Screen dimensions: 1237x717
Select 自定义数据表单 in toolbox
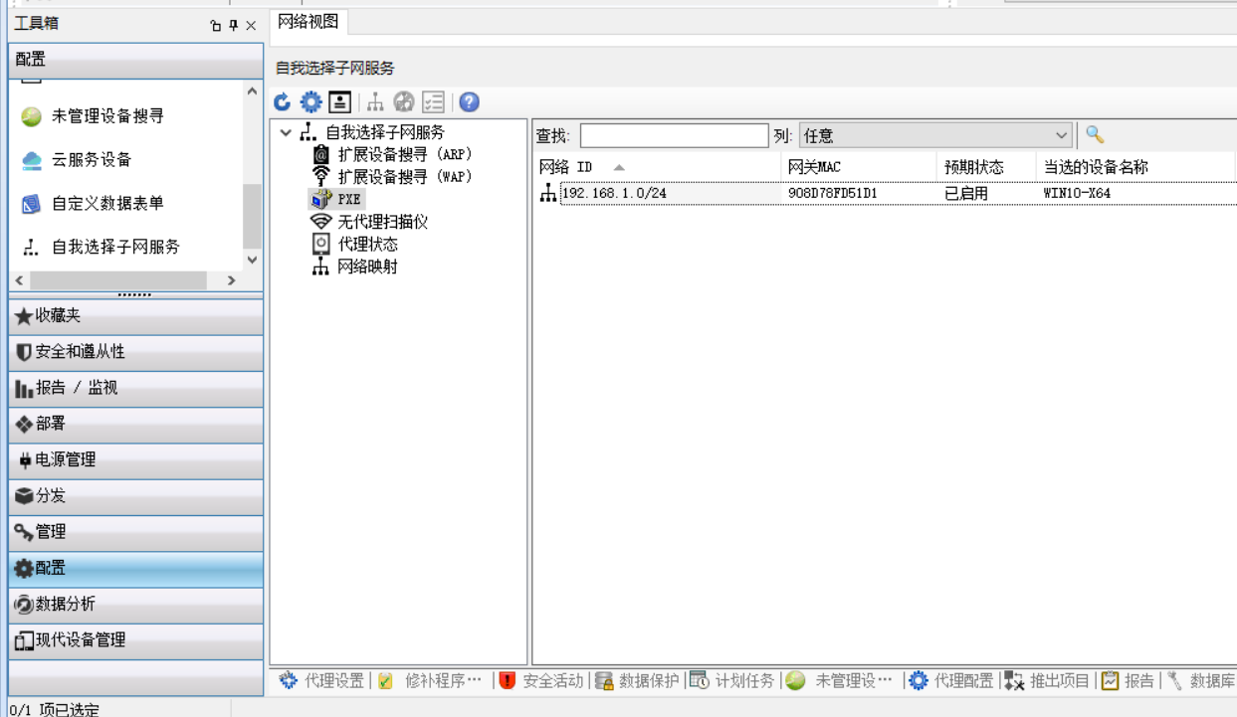107,204
